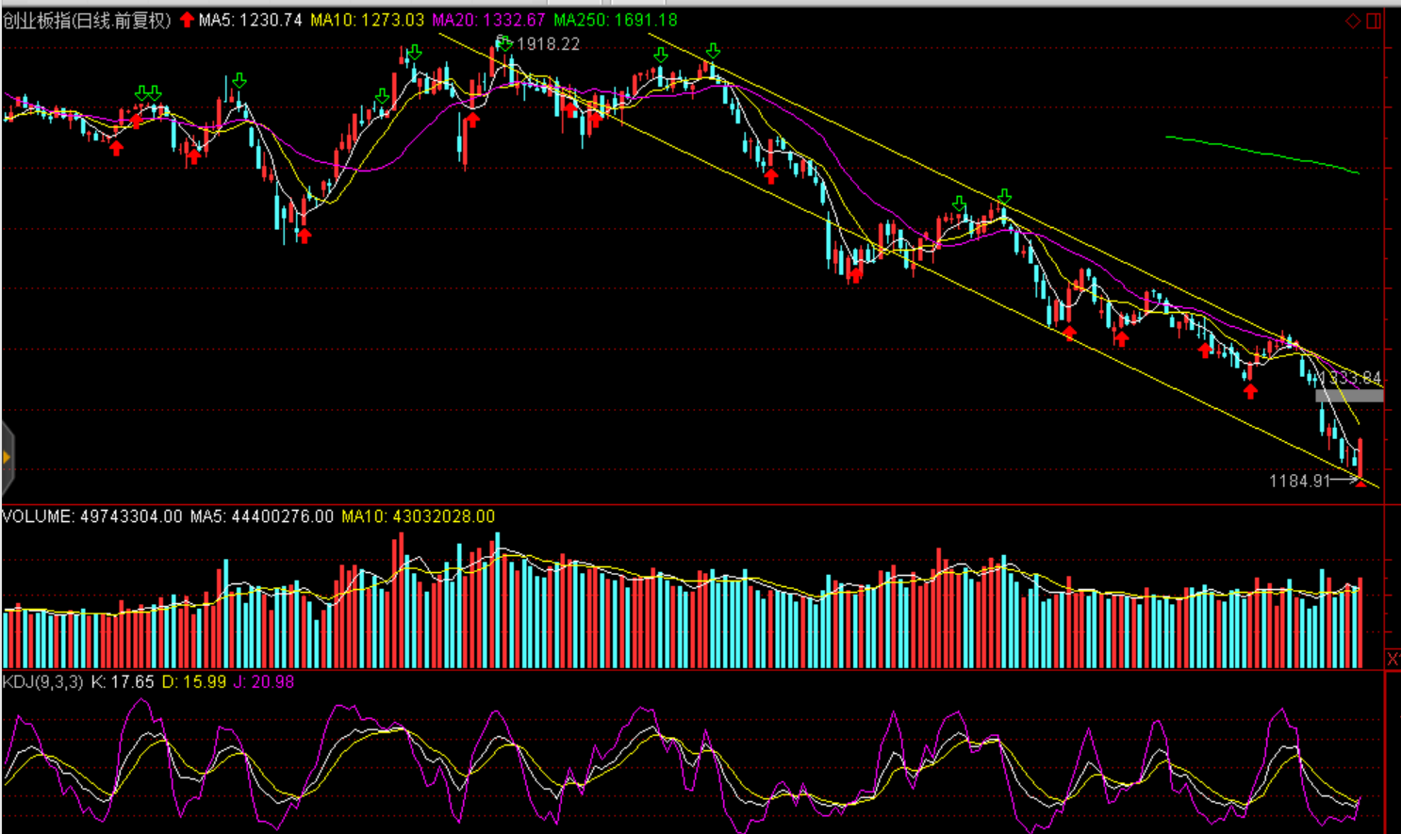The width and height of the screenshot is (1401, 834).
Task: Click the 1184.91 lowest price label
Action: click(x=1298, y=481)
